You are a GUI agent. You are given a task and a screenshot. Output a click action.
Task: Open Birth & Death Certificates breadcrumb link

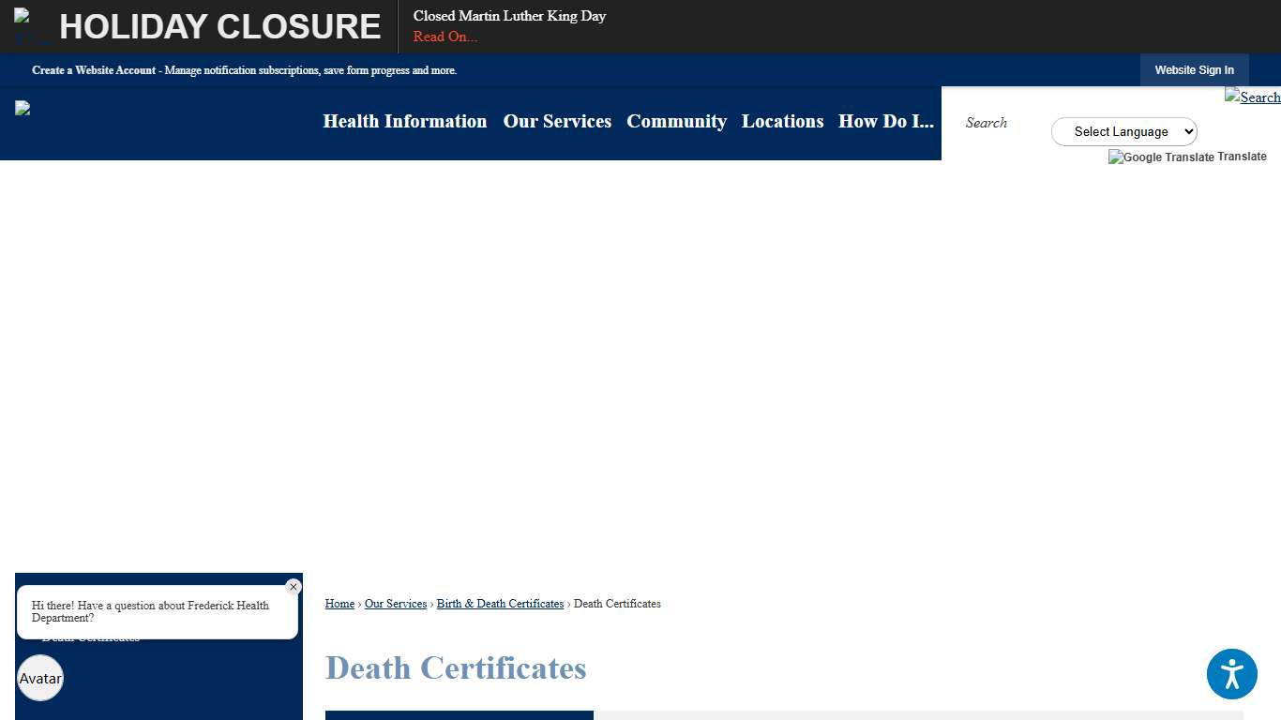coord(500,604)
